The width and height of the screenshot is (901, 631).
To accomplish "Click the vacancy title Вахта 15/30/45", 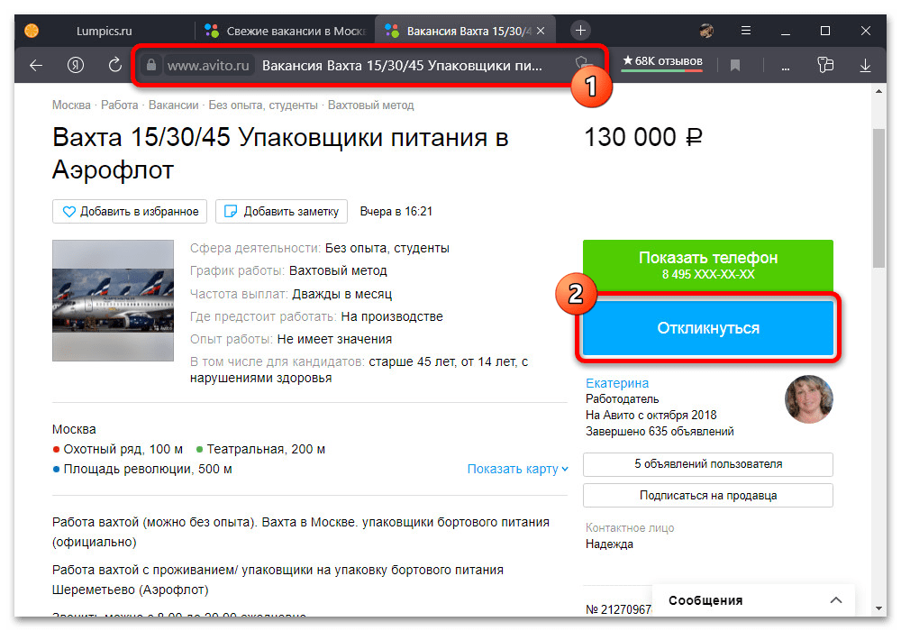I will (x=280, y=153).
